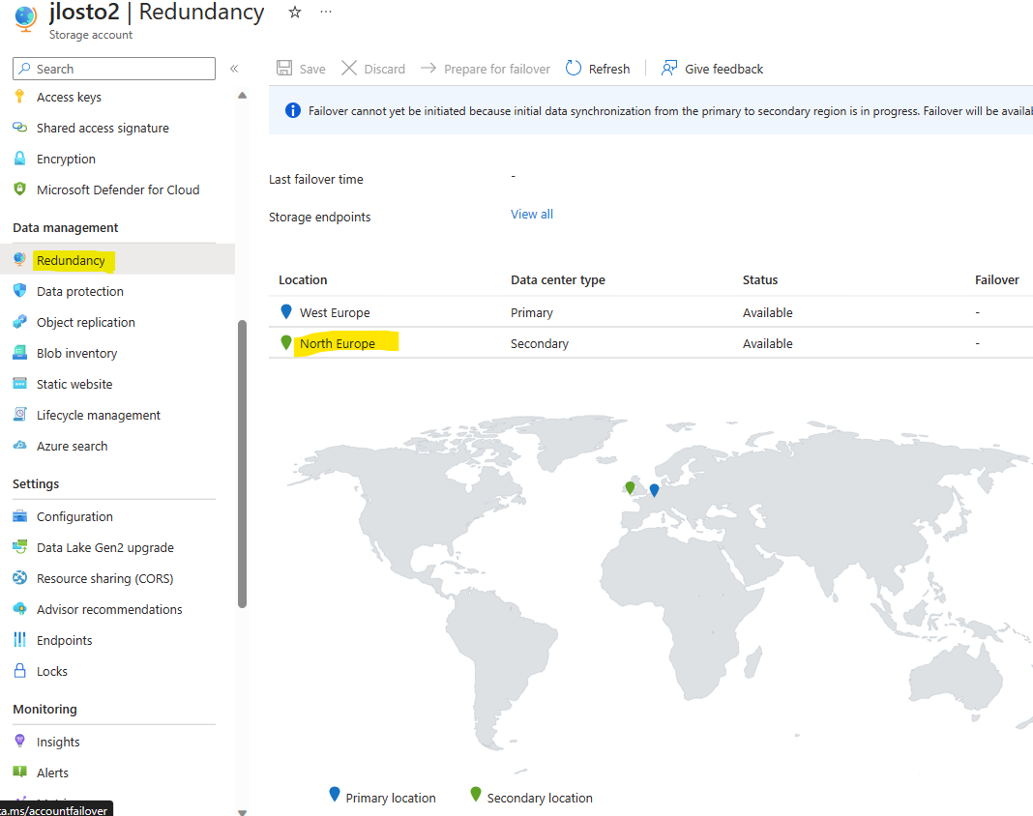Click the Blob inventory icon
1033x816 pixels.
(19, 352)
